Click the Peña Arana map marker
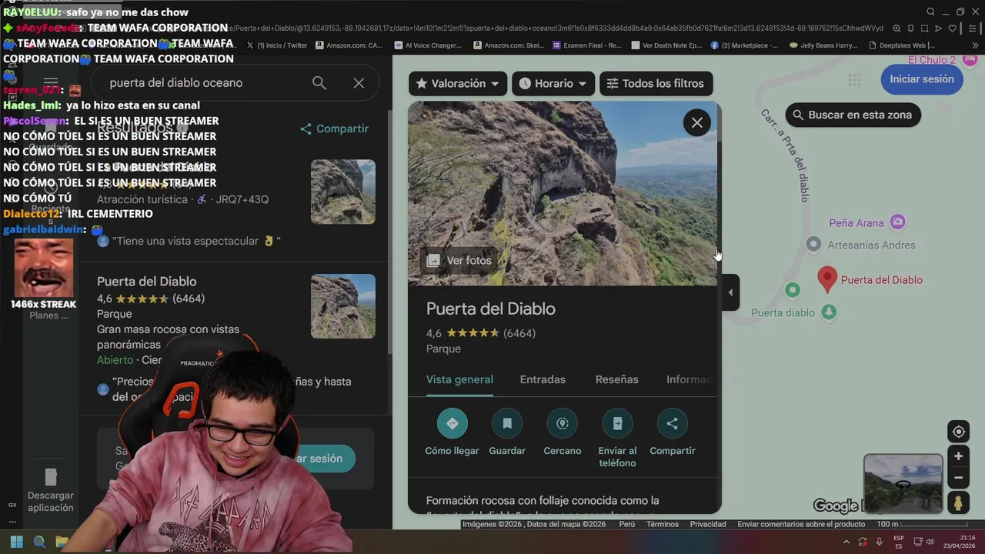The height and width of the screenshot is (554, 985). coord(897,222)
